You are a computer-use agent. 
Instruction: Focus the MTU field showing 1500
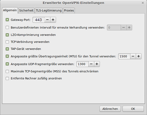(x=124, y=56)
